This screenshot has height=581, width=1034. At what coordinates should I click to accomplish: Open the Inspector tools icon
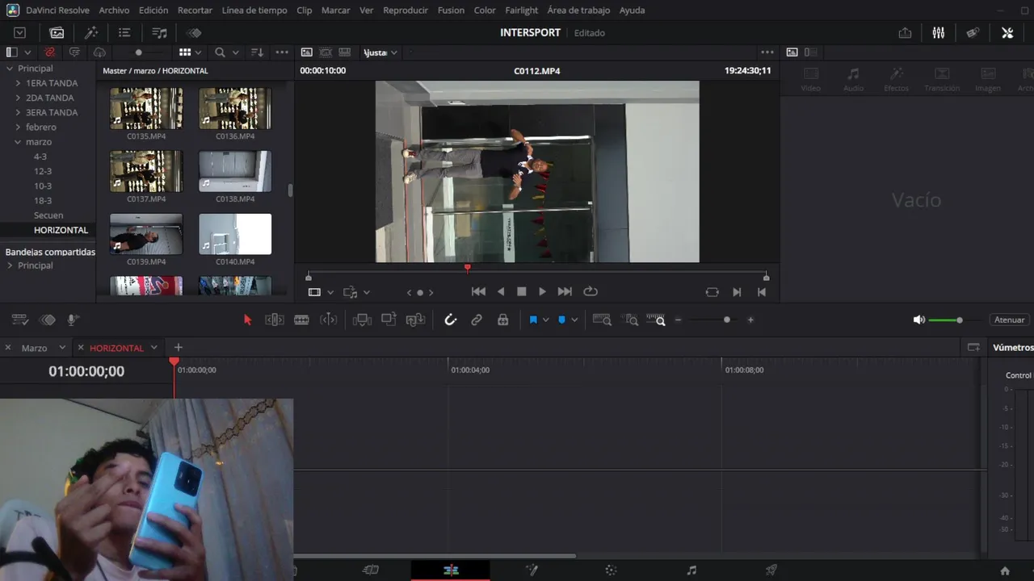click(x=1007, y=33)
